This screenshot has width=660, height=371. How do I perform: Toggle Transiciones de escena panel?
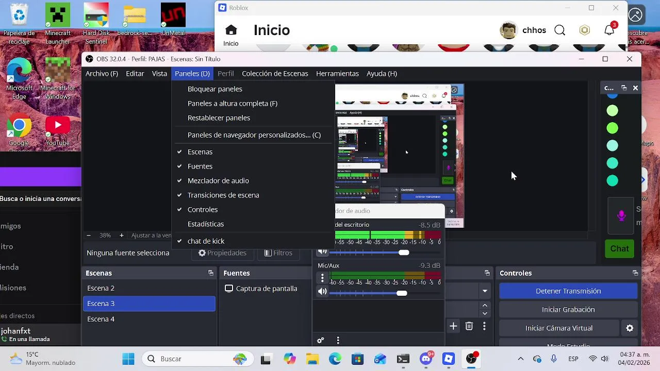(253, 195)
